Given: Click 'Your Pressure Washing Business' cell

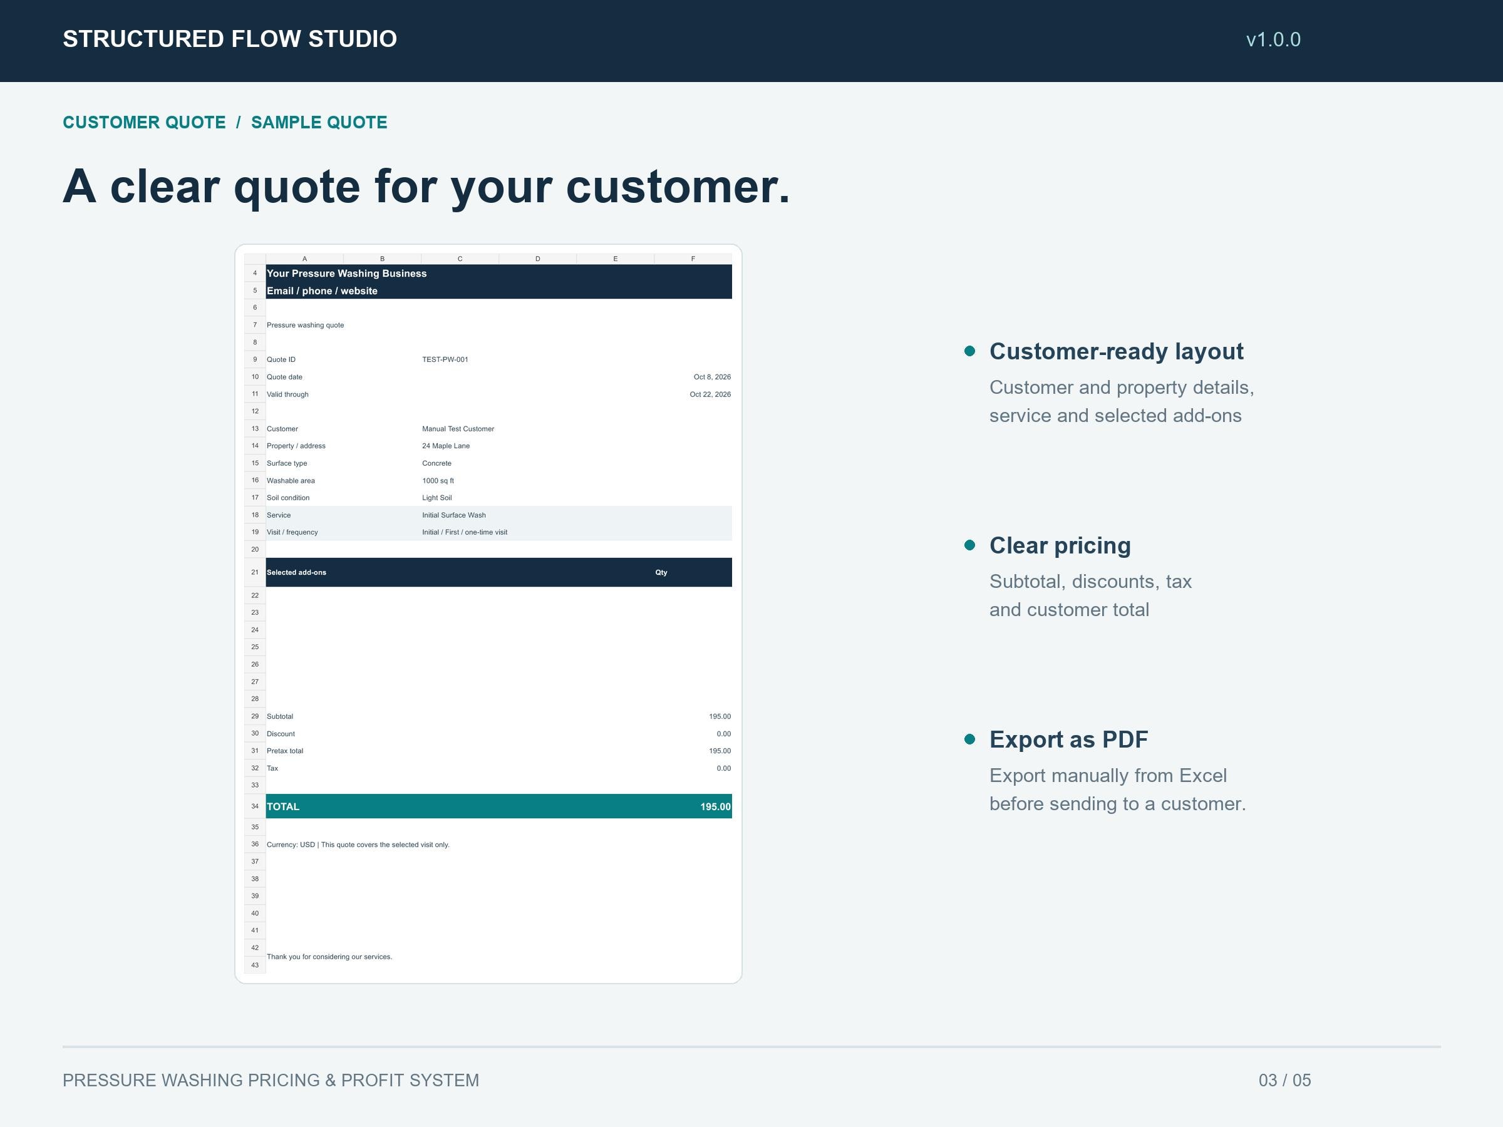Looking at the screenshot, I should point(346,273).
